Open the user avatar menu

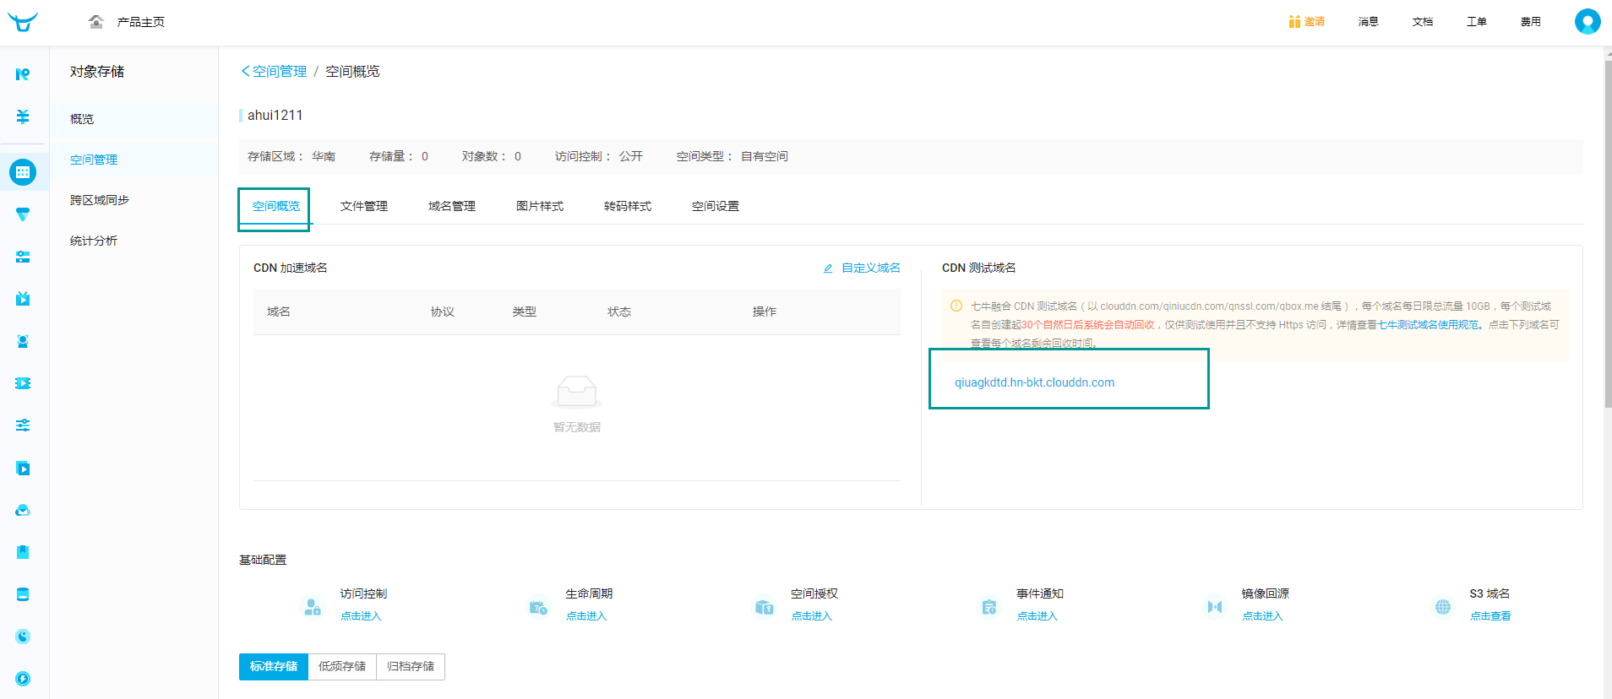1587,21
